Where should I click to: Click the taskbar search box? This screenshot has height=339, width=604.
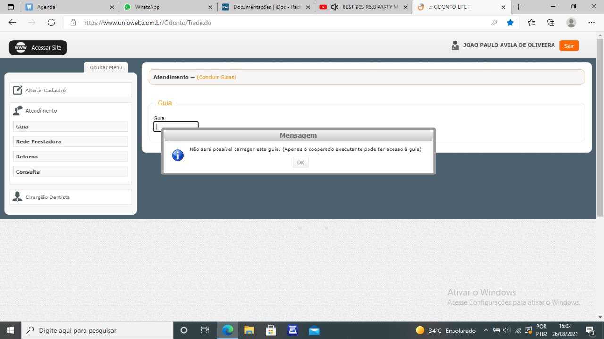point(97,330)
